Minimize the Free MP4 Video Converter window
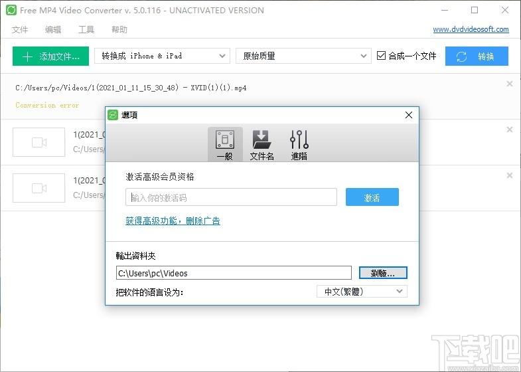Viewport: 521px width, 372px height. click(444, 10)
